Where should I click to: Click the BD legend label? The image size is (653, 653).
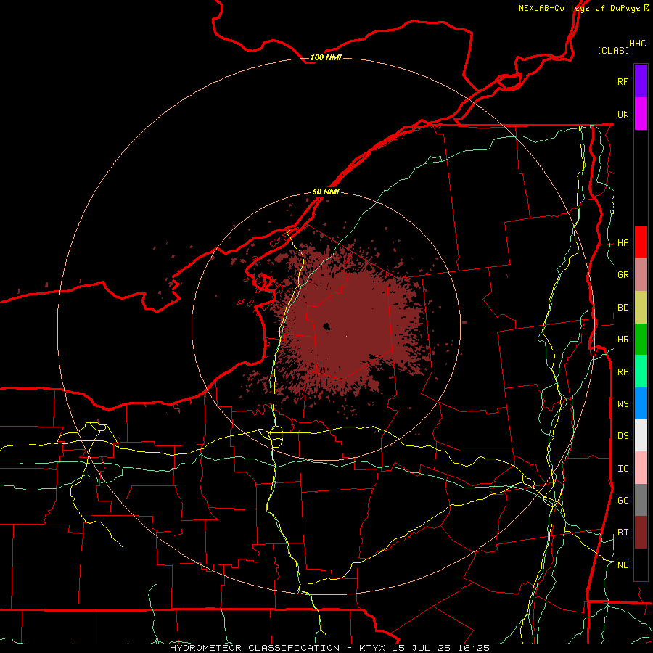[x=623, y=308]
